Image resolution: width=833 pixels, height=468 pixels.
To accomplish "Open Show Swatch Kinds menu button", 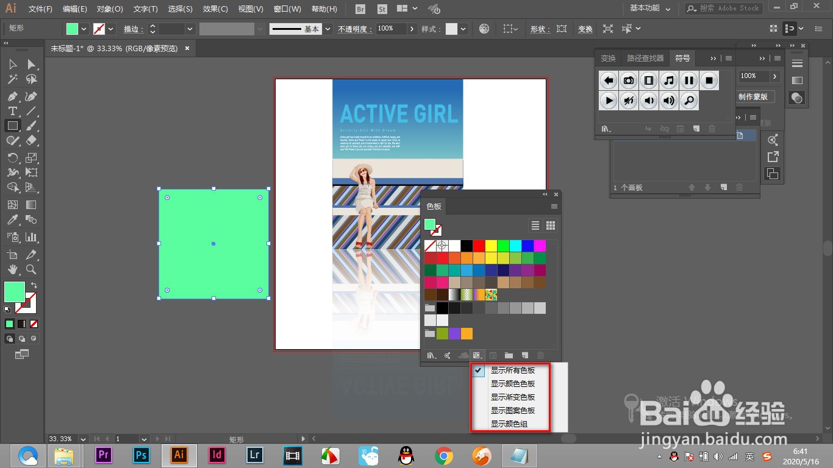I will pos(478,355).
